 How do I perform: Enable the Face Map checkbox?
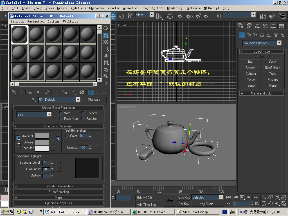(x=61, y=118)
